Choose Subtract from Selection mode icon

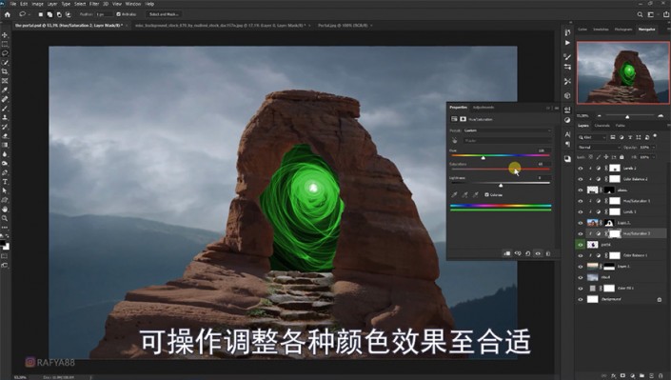click(59, 14)
